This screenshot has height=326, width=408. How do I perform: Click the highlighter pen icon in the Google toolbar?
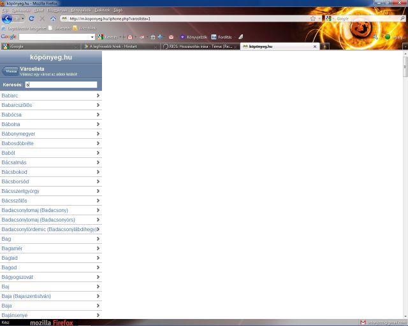tap(241, 37)
